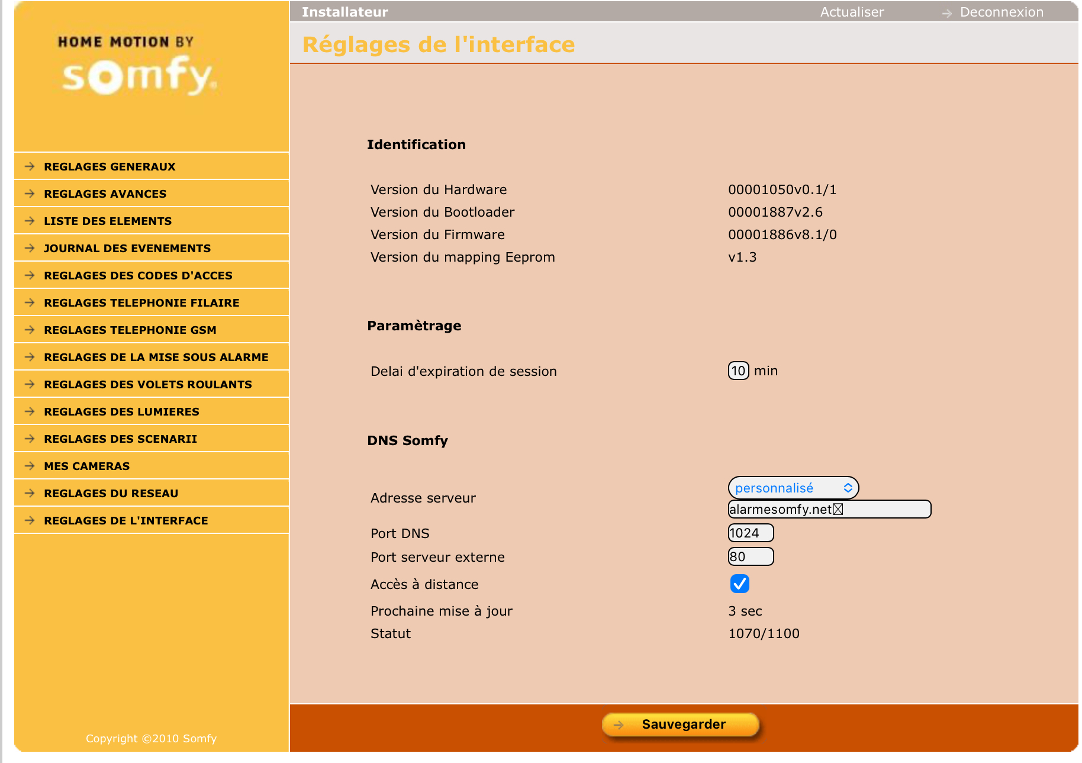Go to Reglages Telephonie GSM
Image resolution: width=1082 pixels, height=763 pixels.
[x=130, y=330]
